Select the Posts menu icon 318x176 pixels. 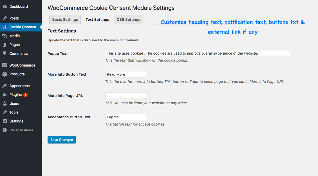(x=5, y=18)
